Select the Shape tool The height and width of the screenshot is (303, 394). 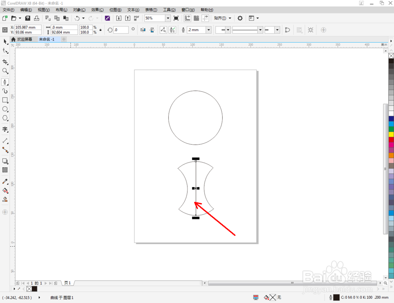pos(5,51)
